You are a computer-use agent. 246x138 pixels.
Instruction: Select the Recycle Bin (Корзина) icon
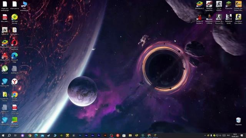pos(238,122)
